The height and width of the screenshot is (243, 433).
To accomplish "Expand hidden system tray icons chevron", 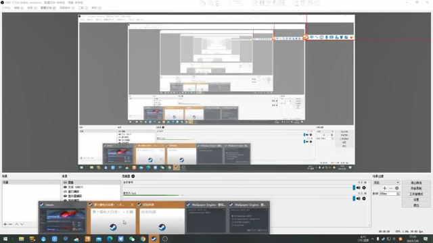I will tap(373, 239).
